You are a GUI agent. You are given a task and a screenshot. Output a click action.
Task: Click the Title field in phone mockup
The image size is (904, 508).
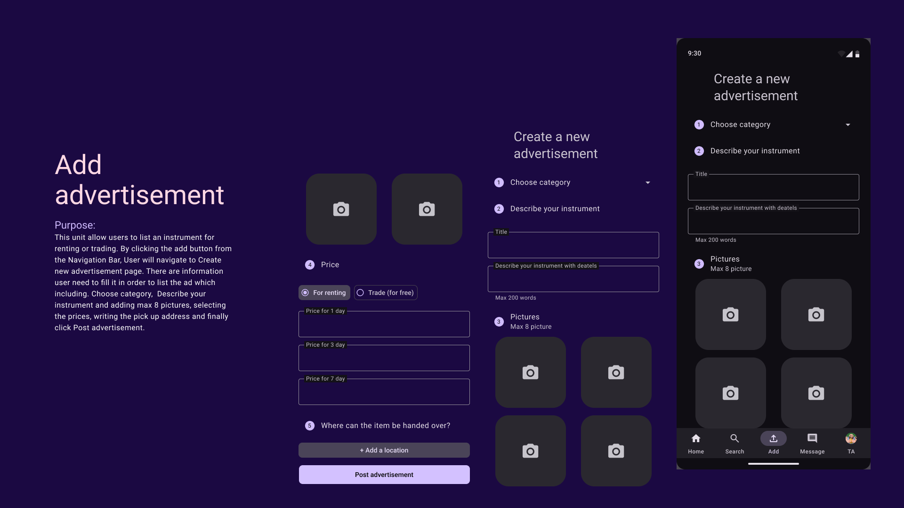tap(773, 188)
